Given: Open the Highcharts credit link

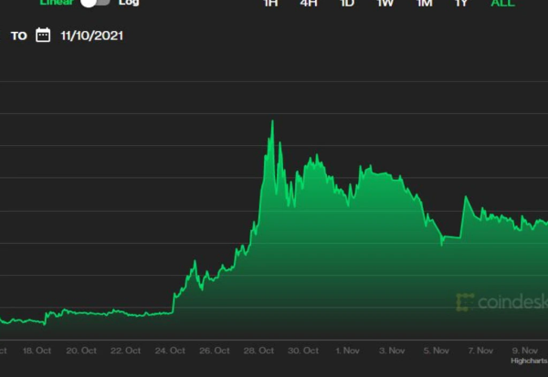Looking at the screenshot, I should click(x=529, y=361).
